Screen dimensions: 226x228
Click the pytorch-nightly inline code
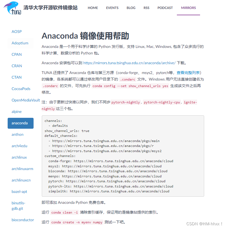(126, 102)
